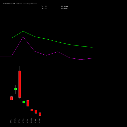Image resolution: width=127 pixels, height=127 pixels.
Task: Click the 15 May date label
Action: (x=19, y=121)
